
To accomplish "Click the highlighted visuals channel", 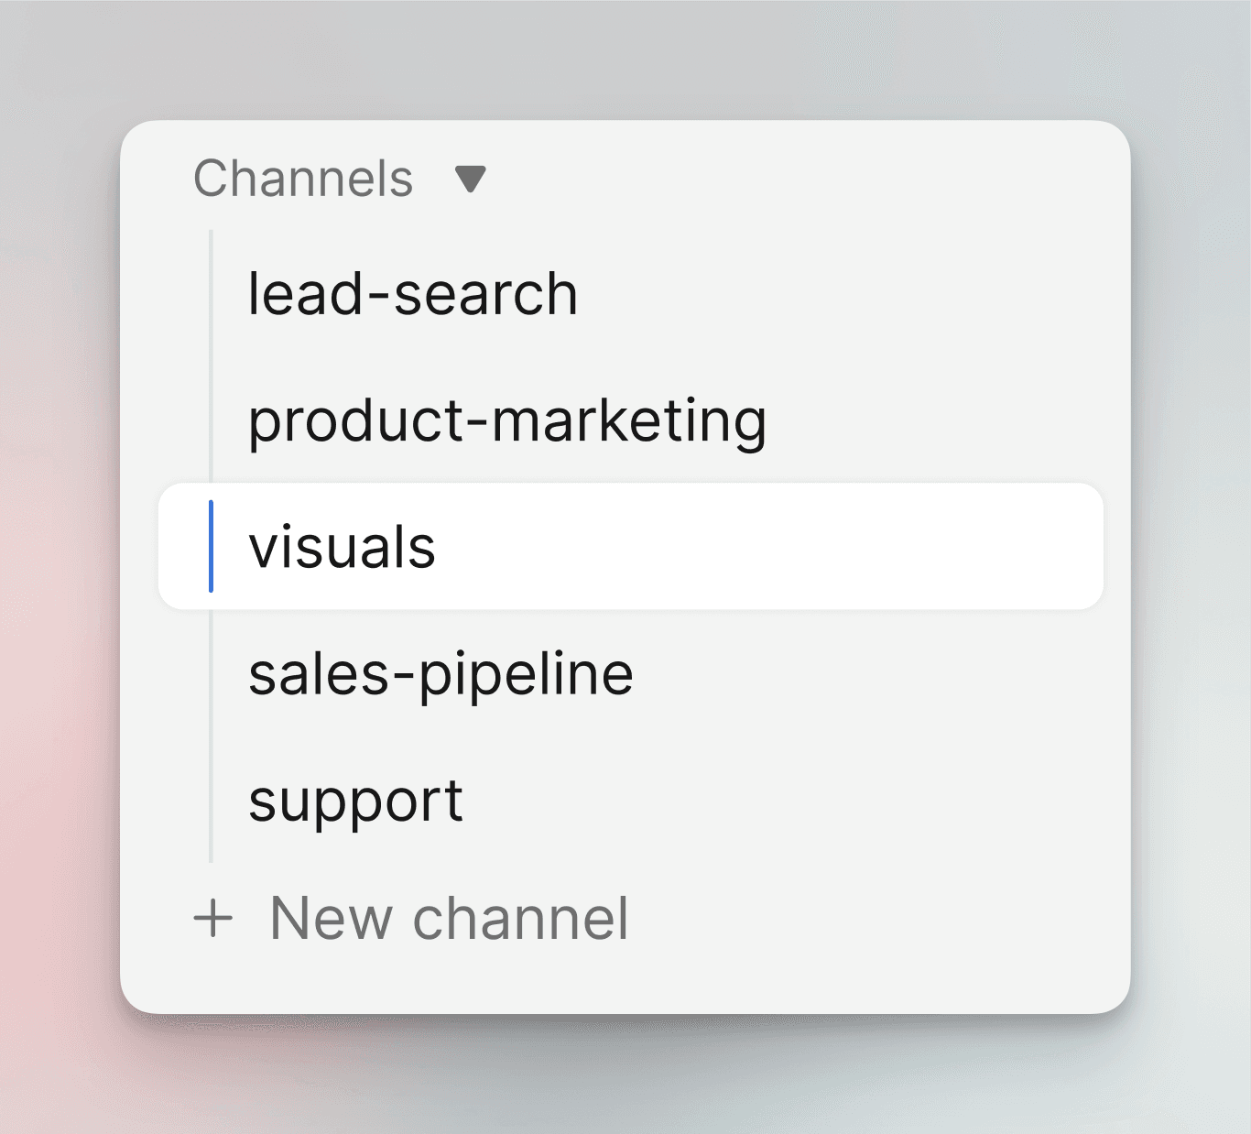I will 343,547.
